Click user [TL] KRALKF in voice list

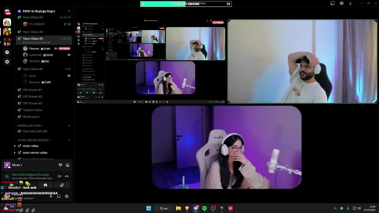click(x=47, y=24)
